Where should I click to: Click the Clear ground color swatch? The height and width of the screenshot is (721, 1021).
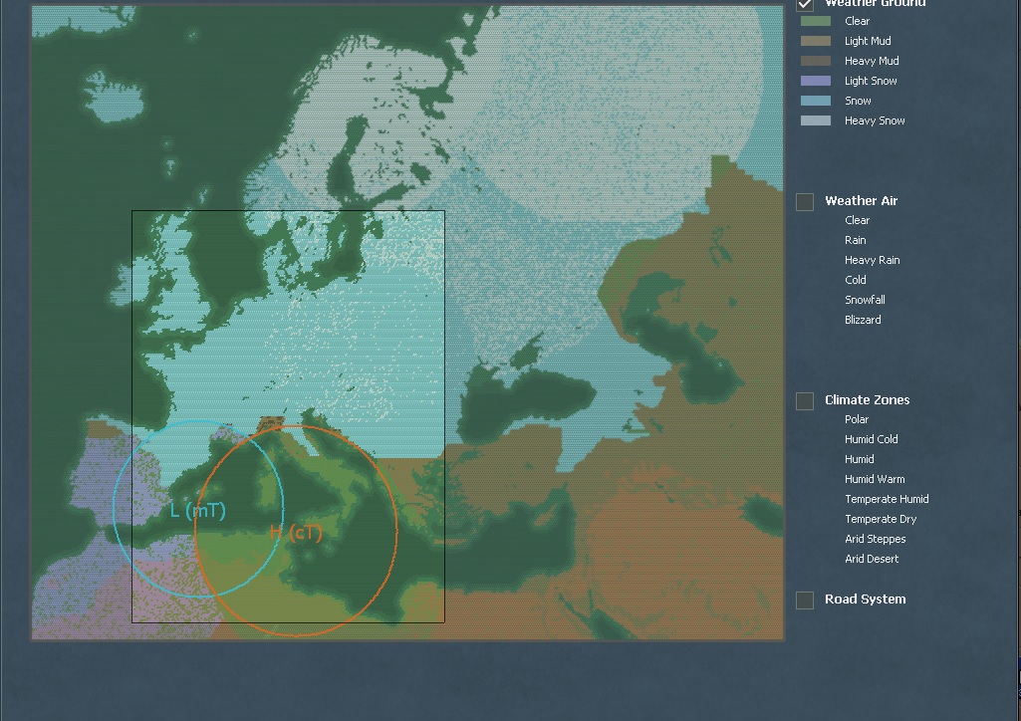point(815,21)
